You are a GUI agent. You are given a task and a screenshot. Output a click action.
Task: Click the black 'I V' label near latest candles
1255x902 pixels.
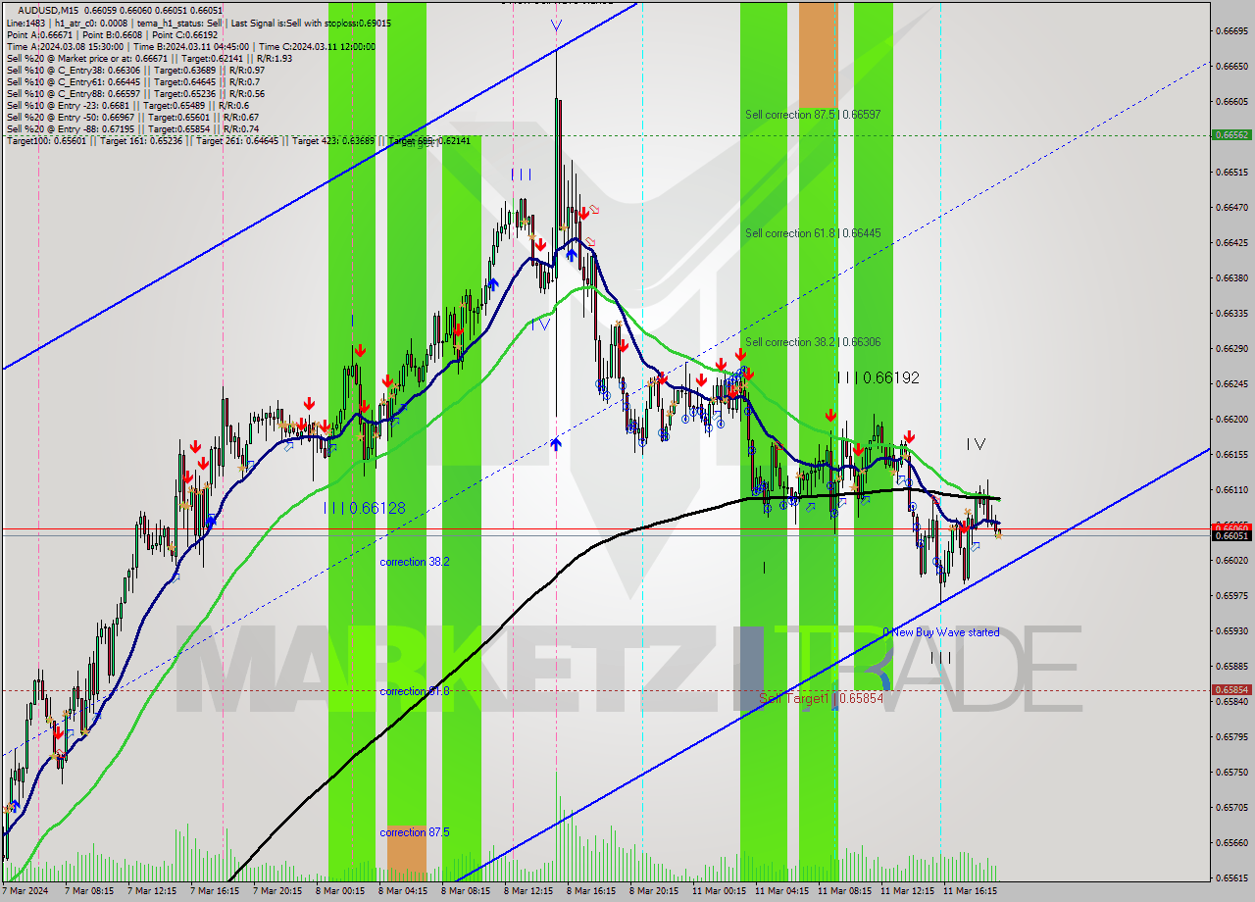tap(976, 444)
